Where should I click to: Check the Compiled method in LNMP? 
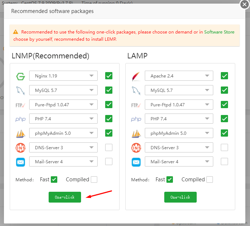click(94, 180)
